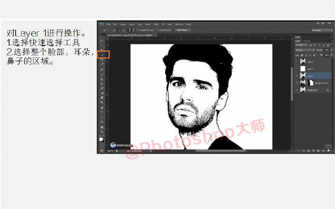Click the Fill value field
Viewport: 335px width, 209px height.
pos(327,55)
